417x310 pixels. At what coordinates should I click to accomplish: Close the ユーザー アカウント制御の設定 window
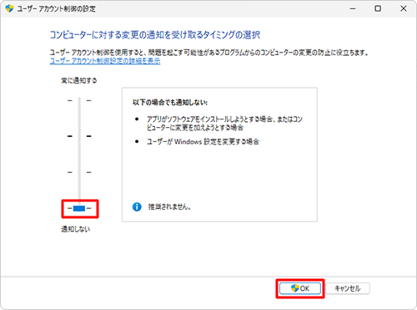404,8
